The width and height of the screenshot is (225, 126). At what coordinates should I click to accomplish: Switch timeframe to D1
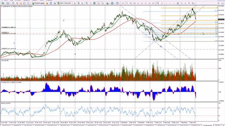(x=146, y=3)
